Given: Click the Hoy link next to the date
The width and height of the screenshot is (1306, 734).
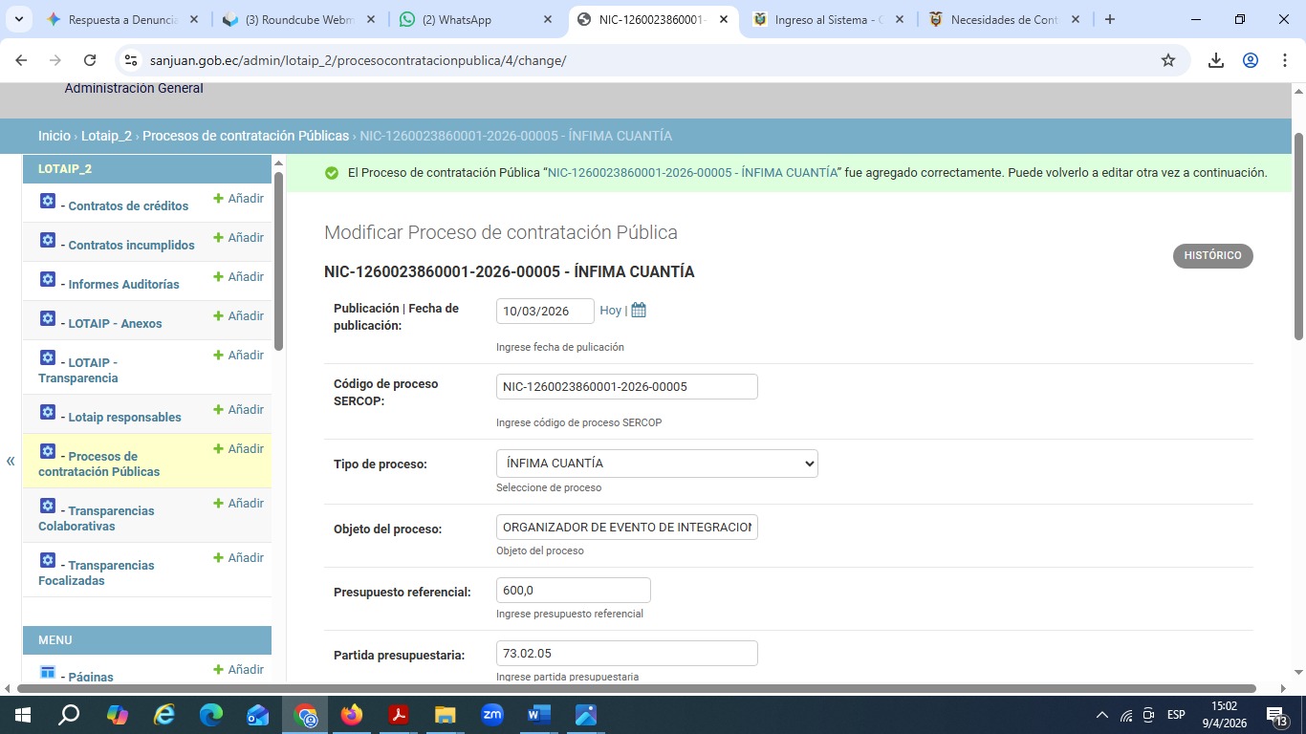Looking at the screenshot, I should 610,311.
